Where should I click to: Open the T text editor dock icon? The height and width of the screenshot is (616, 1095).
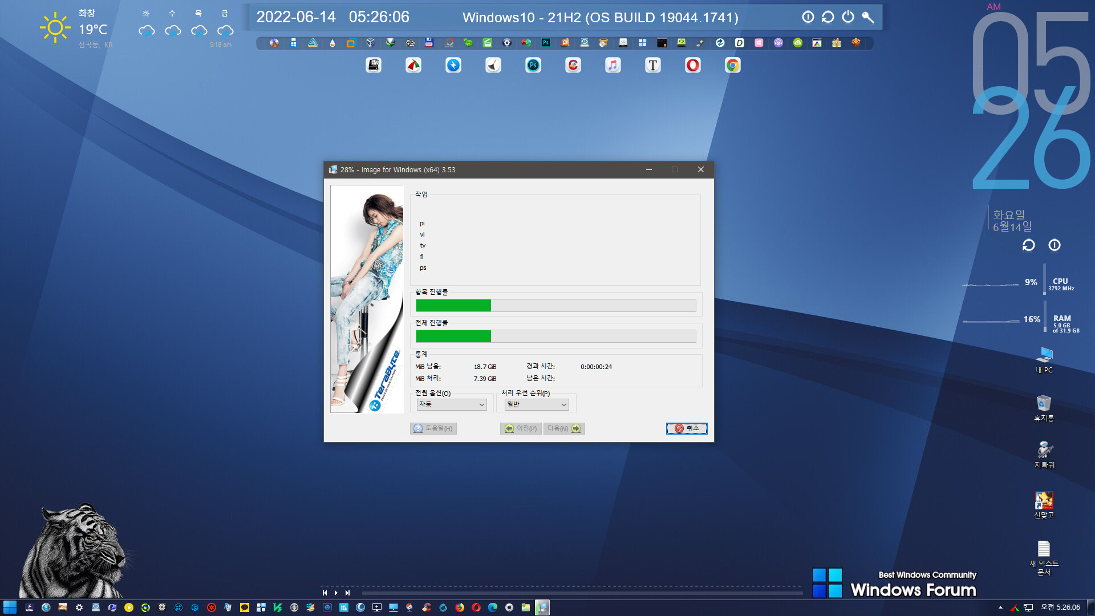(x=653, y=65)
